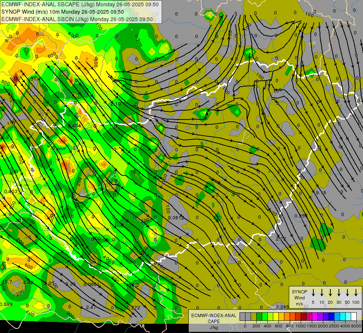Pick the dark green swatch in the CAPE scale
This screenshot has width=363, height=333.
(259, 316)
